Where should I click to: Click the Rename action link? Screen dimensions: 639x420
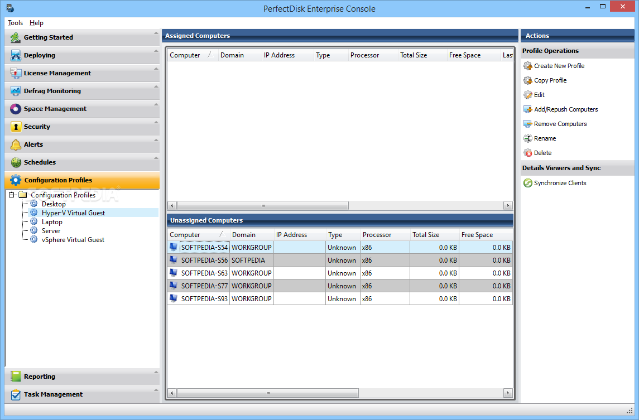[x=545, y=138]
